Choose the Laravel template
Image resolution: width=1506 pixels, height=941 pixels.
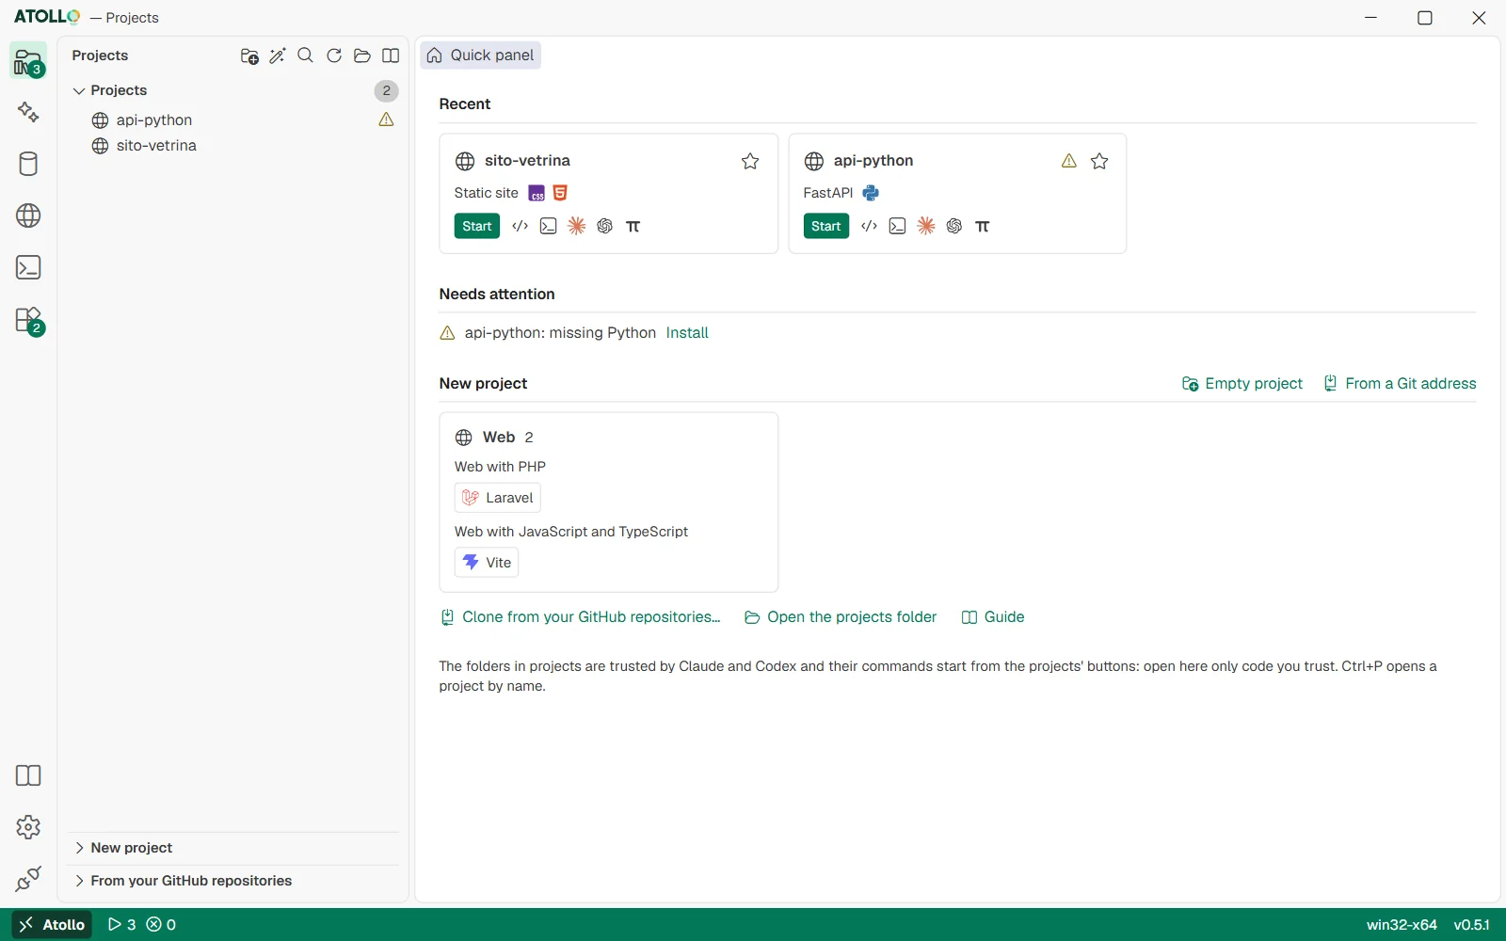(x=498, y=498)
